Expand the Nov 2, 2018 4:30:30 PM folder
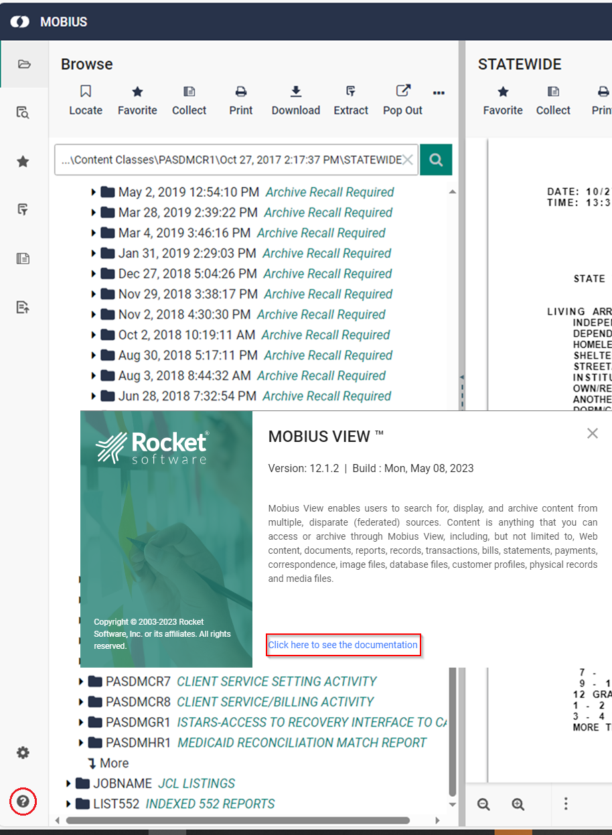Viewport: 612px width, 835px height. click(x=94, y=315)
